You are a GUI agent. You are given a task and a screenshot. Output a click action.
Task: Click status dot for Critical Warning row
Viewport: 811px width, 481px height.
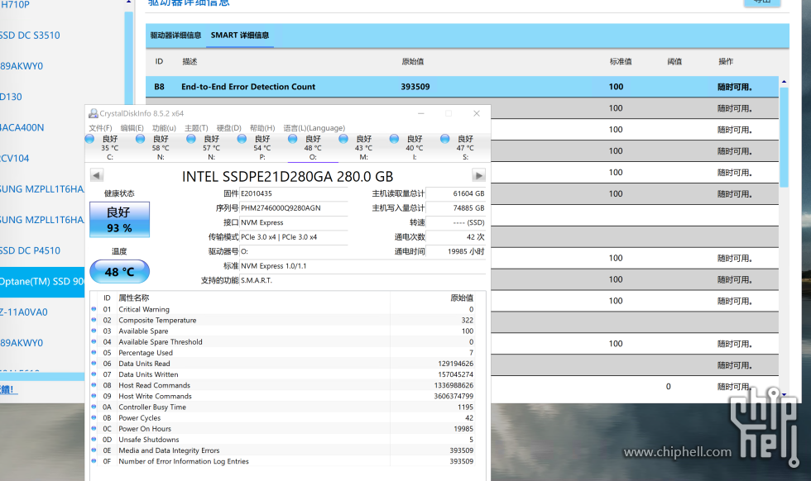94,309
